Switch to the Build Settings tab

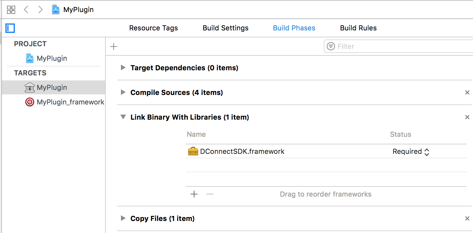(225, 28)
